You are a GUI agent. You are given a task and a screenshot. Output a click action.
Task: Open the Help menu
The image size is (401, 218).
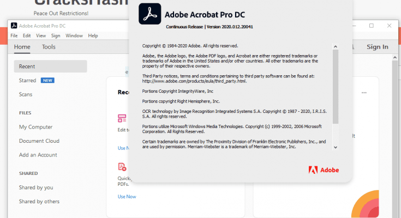93,35
